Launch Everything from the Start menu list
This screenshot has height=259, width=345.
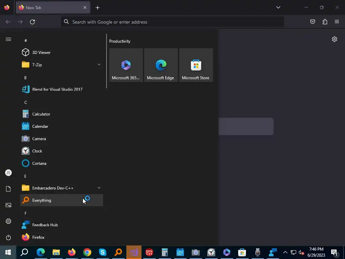[x=61, y=200]
